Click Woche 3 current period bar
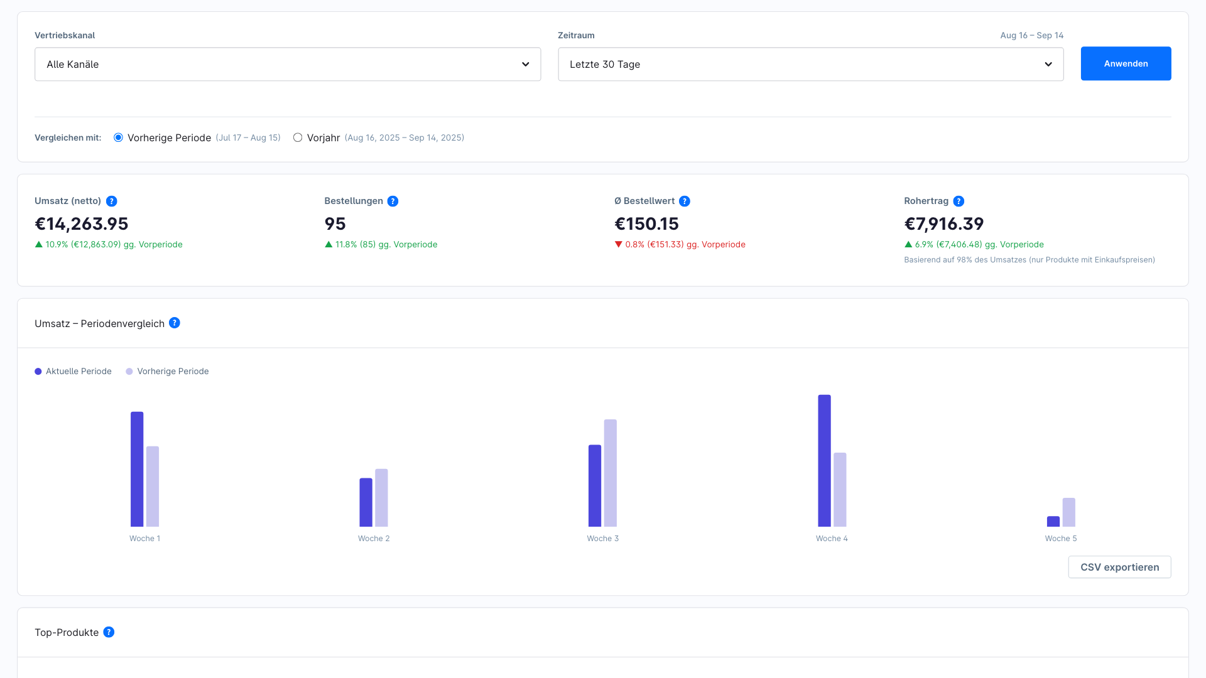 click(x=595, y=486)
